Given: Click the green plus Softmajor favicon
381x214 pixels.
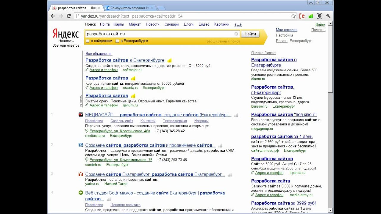Looking at the screenshot, I should 81,193.
